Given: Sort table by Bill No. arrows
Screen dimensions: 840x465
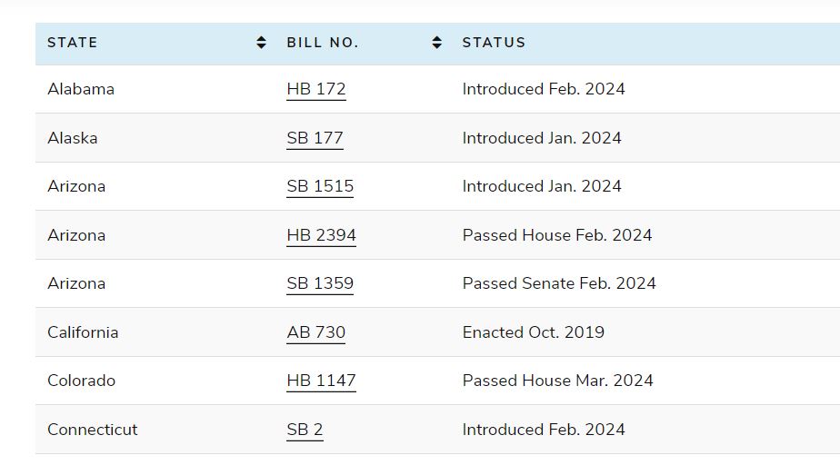Looking at the screenshot, I should point(437,43).
